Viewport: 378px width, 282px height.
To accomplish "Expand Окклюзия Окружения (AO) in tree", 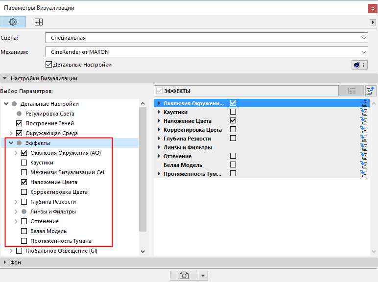I will [x=16, y=153].
